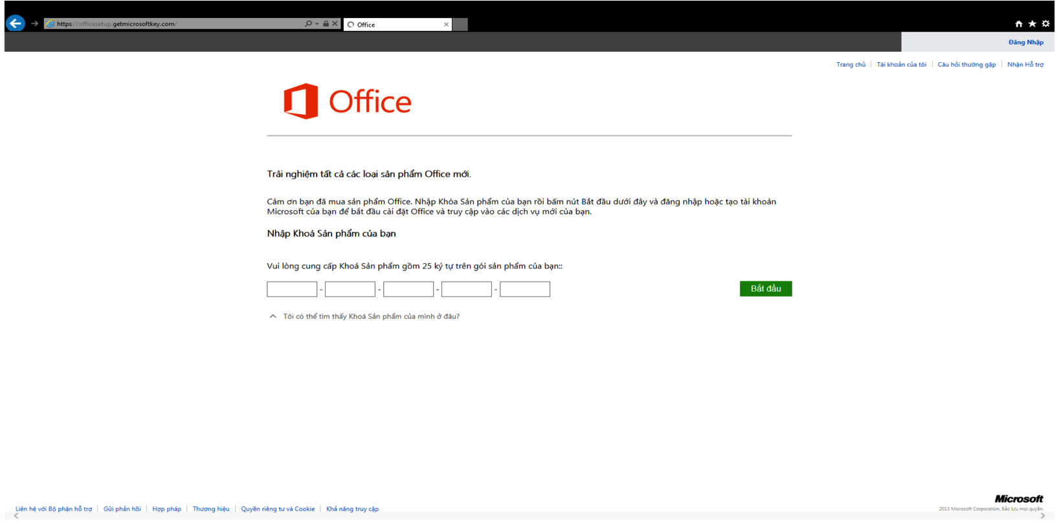Click horizontal scrollbar left arrow
The image size is (1059, 524).
[16, 516]
